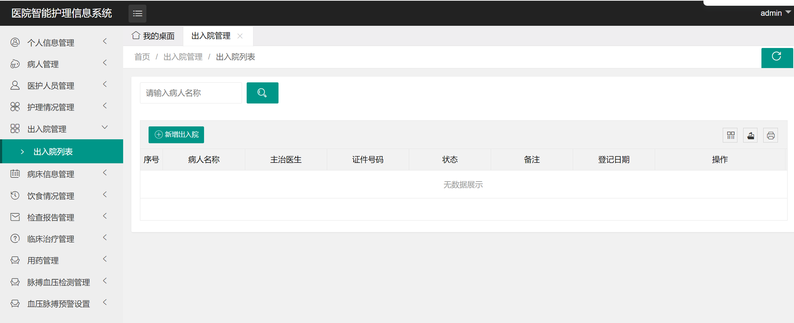Click the 首页 breadcrumb link
This screenshot has width=794, height=323.
coord(142,57)
